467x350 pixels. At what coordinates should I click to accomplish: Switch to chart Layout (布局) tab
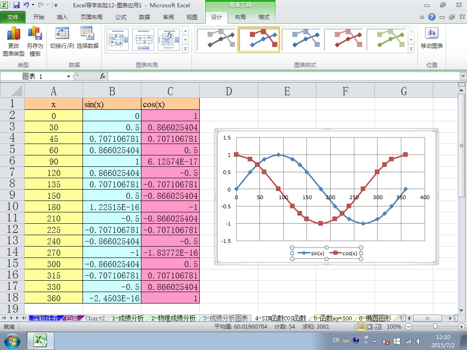pos(240,17)
